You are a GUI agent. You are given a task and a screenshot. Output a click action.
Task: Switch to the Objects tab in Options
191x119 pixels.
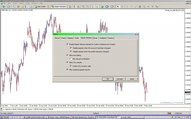pyautogui.click(x=70, y=38)
